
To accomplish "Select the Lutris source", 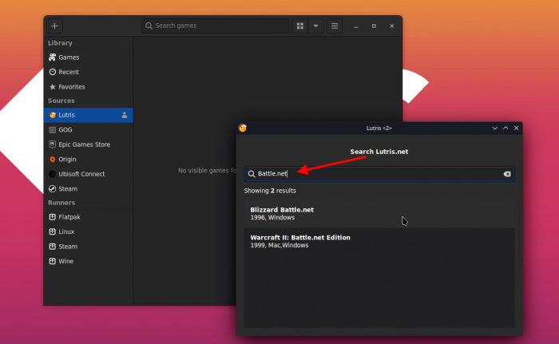I will coord(89,115).
